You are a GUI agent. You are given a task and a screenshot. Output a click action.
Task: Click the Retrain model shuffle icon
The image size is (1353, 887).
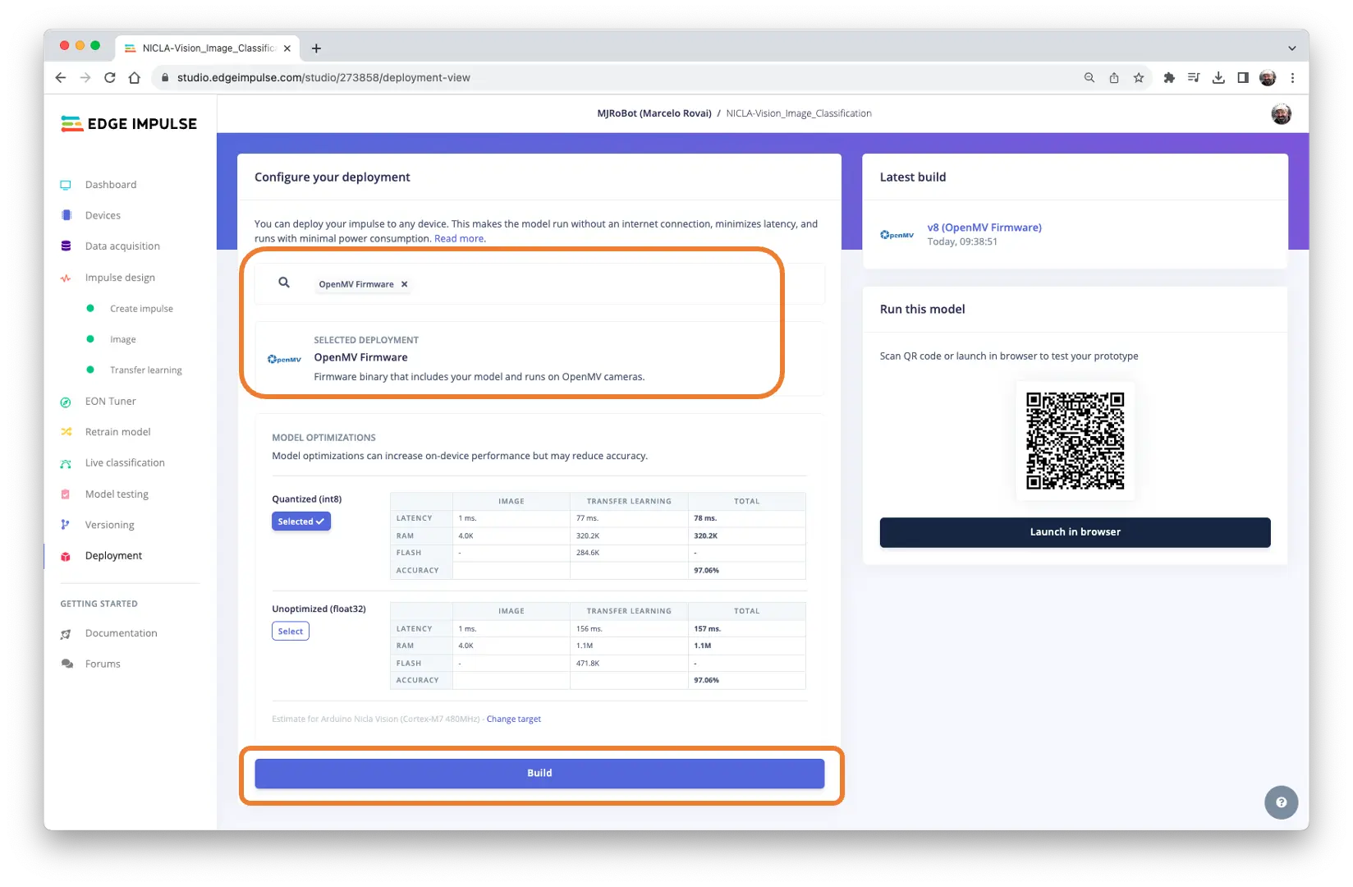click(x=66, y=432)
